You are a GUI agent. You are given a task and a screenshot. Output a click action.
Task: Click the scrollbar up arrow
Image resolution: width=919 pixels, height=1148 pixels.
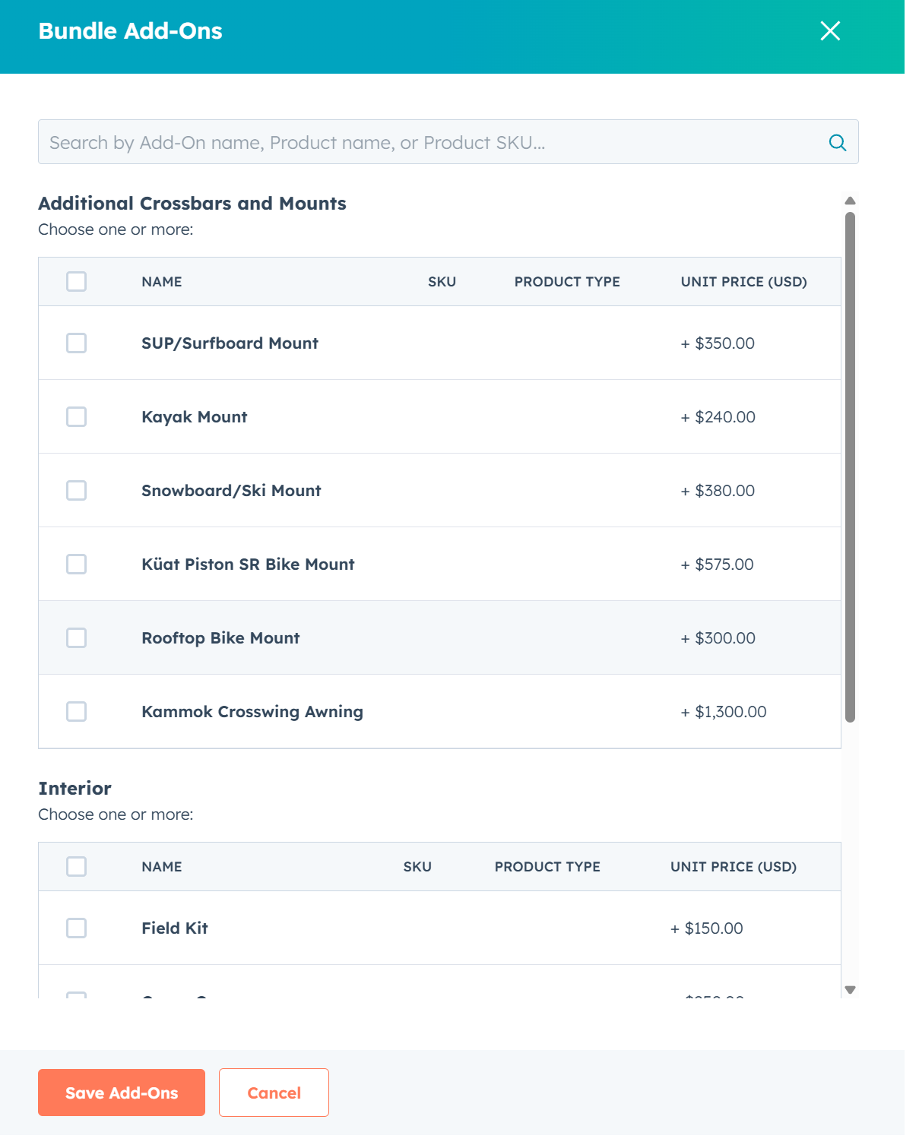[x=850, y=200]
